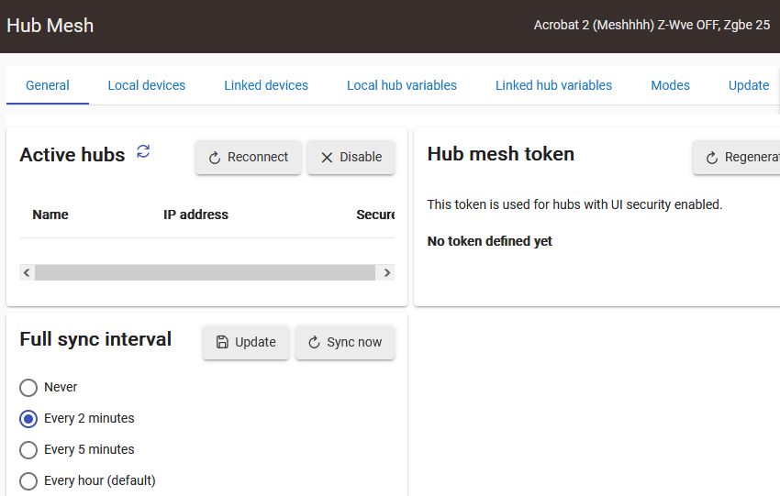Go to Local hub variables tab
This screenshot has width=780, height=496.
click(x=402, y=85)
